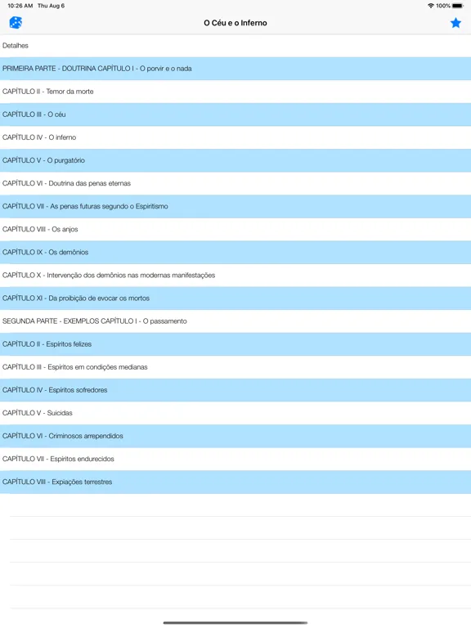Tap the blue dice icon
The image size is (471, 628).
click(16, 23)
